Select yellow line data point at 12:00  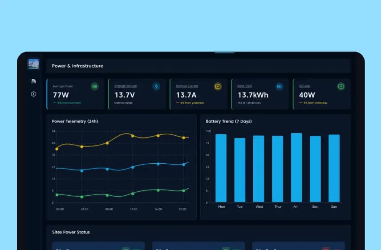pyautogui.click(x=133, y=136)
